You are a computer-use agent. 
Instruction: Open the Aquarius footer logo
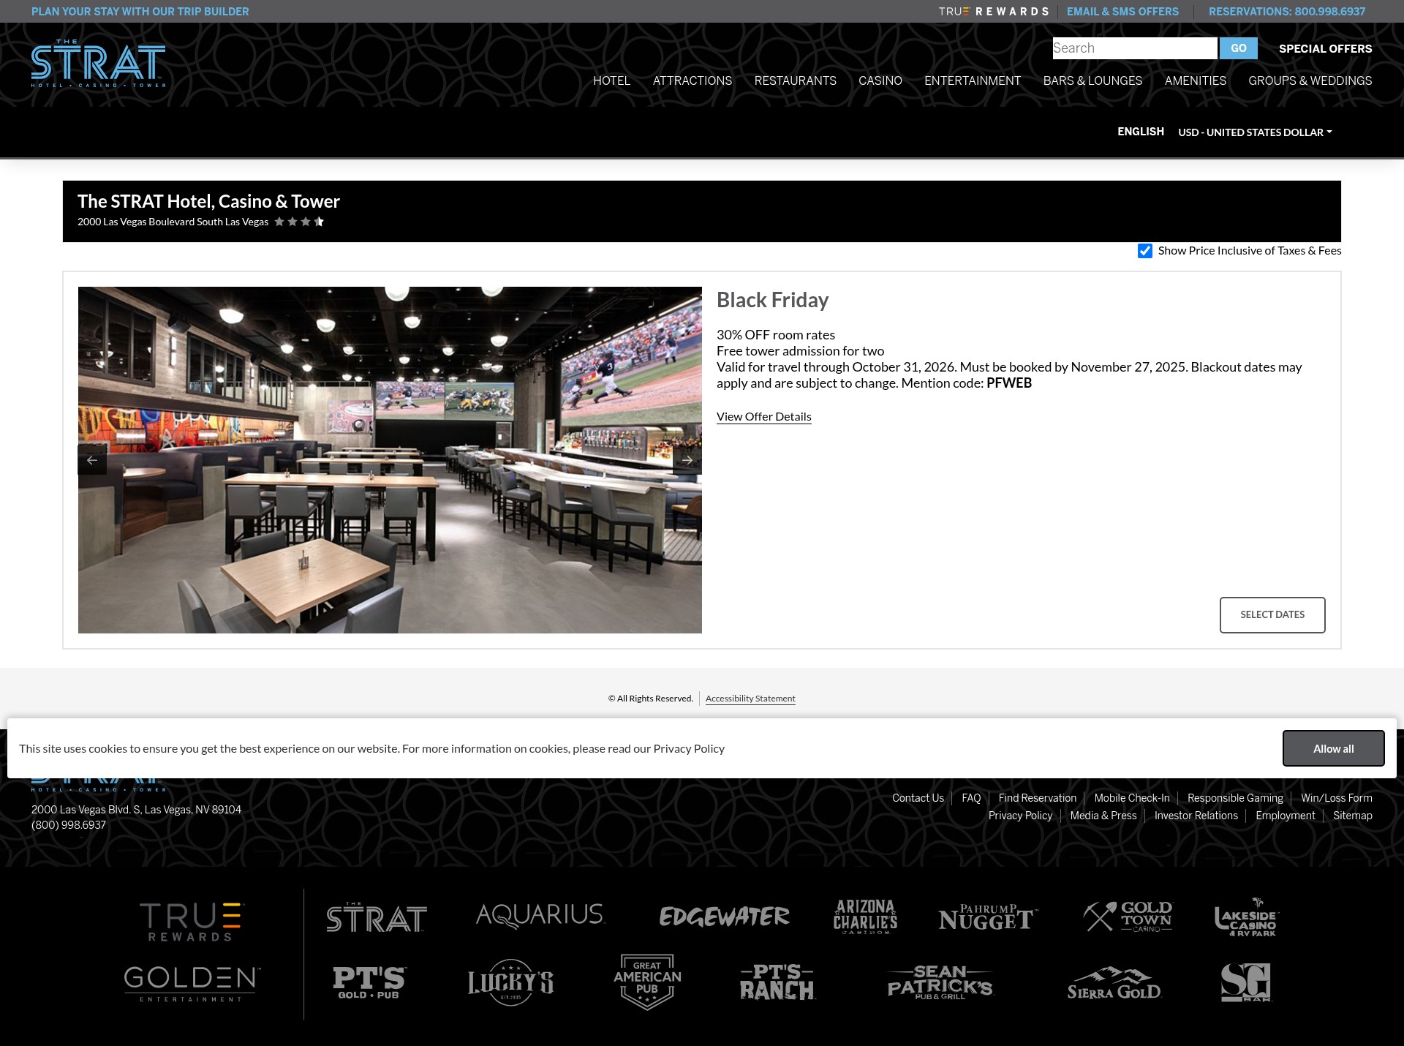click(540, 916)
